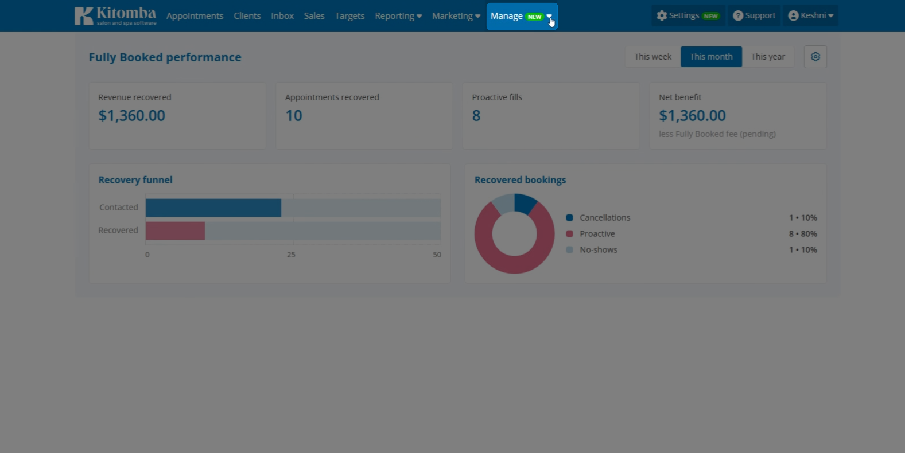Click the '8 • 80%' Proactive figure

click(x=803, y=234)
